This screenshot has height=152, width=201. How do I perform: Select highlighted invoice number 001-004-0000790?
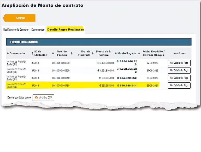[61, 86]
